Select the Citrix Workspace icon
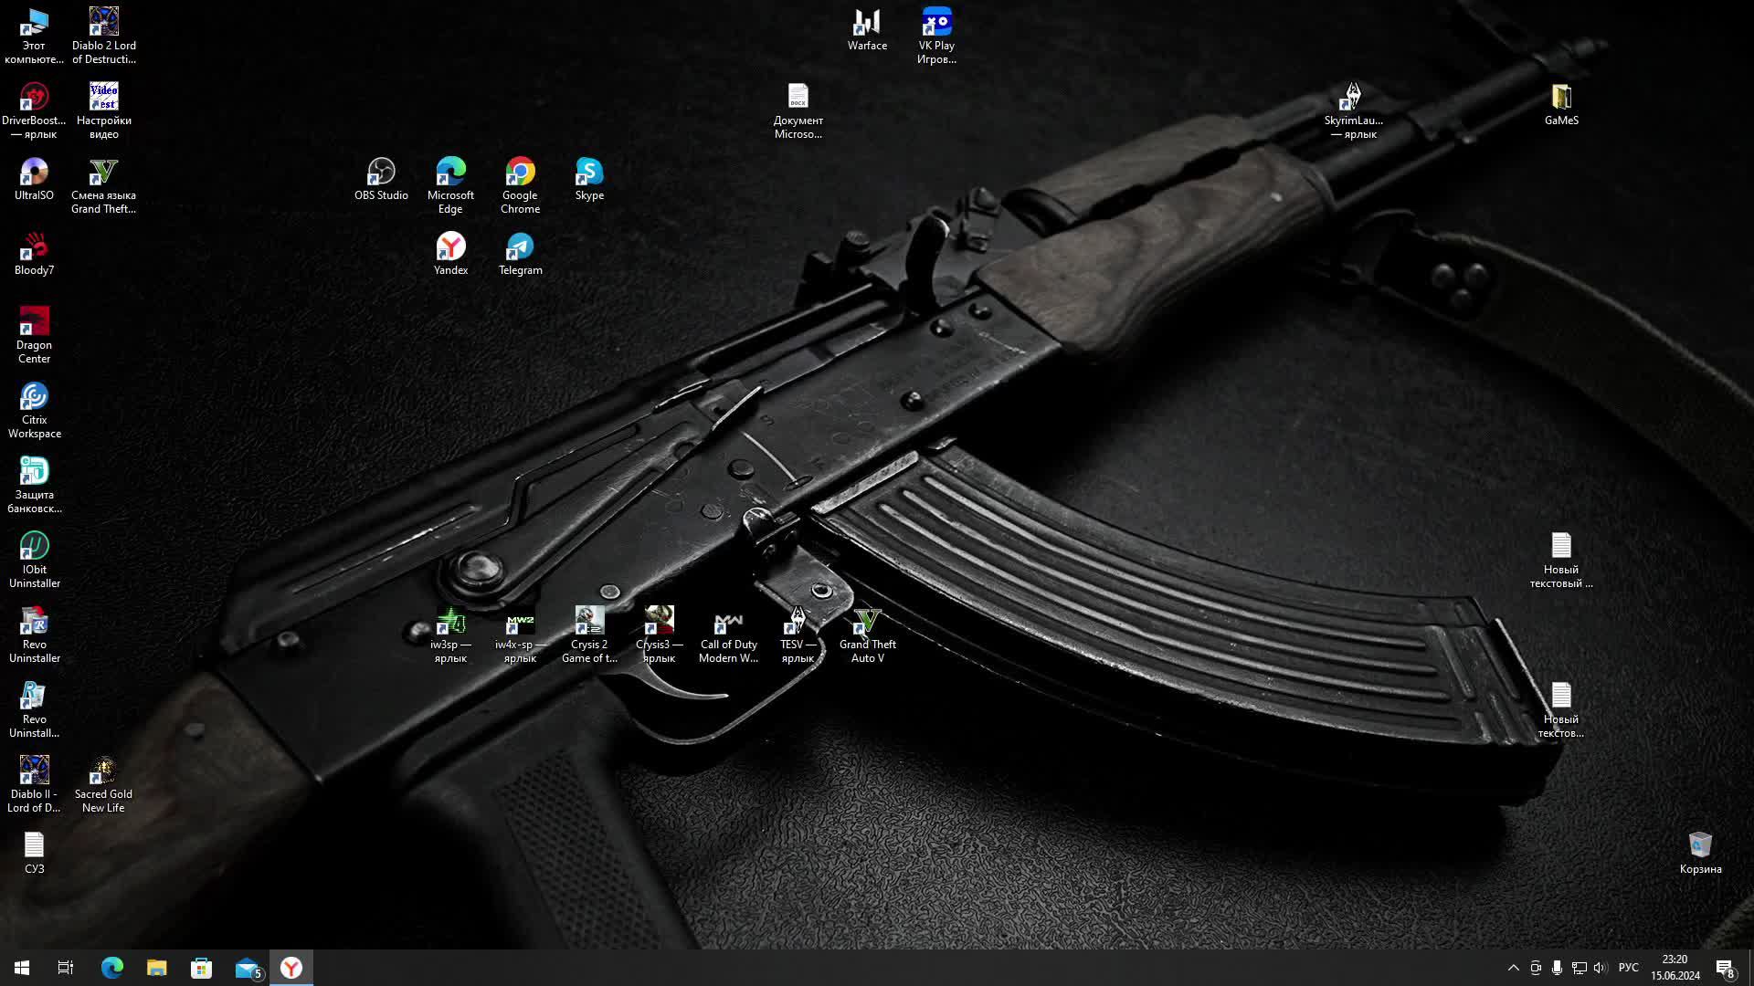1754x986 pixels. (34, 411)
